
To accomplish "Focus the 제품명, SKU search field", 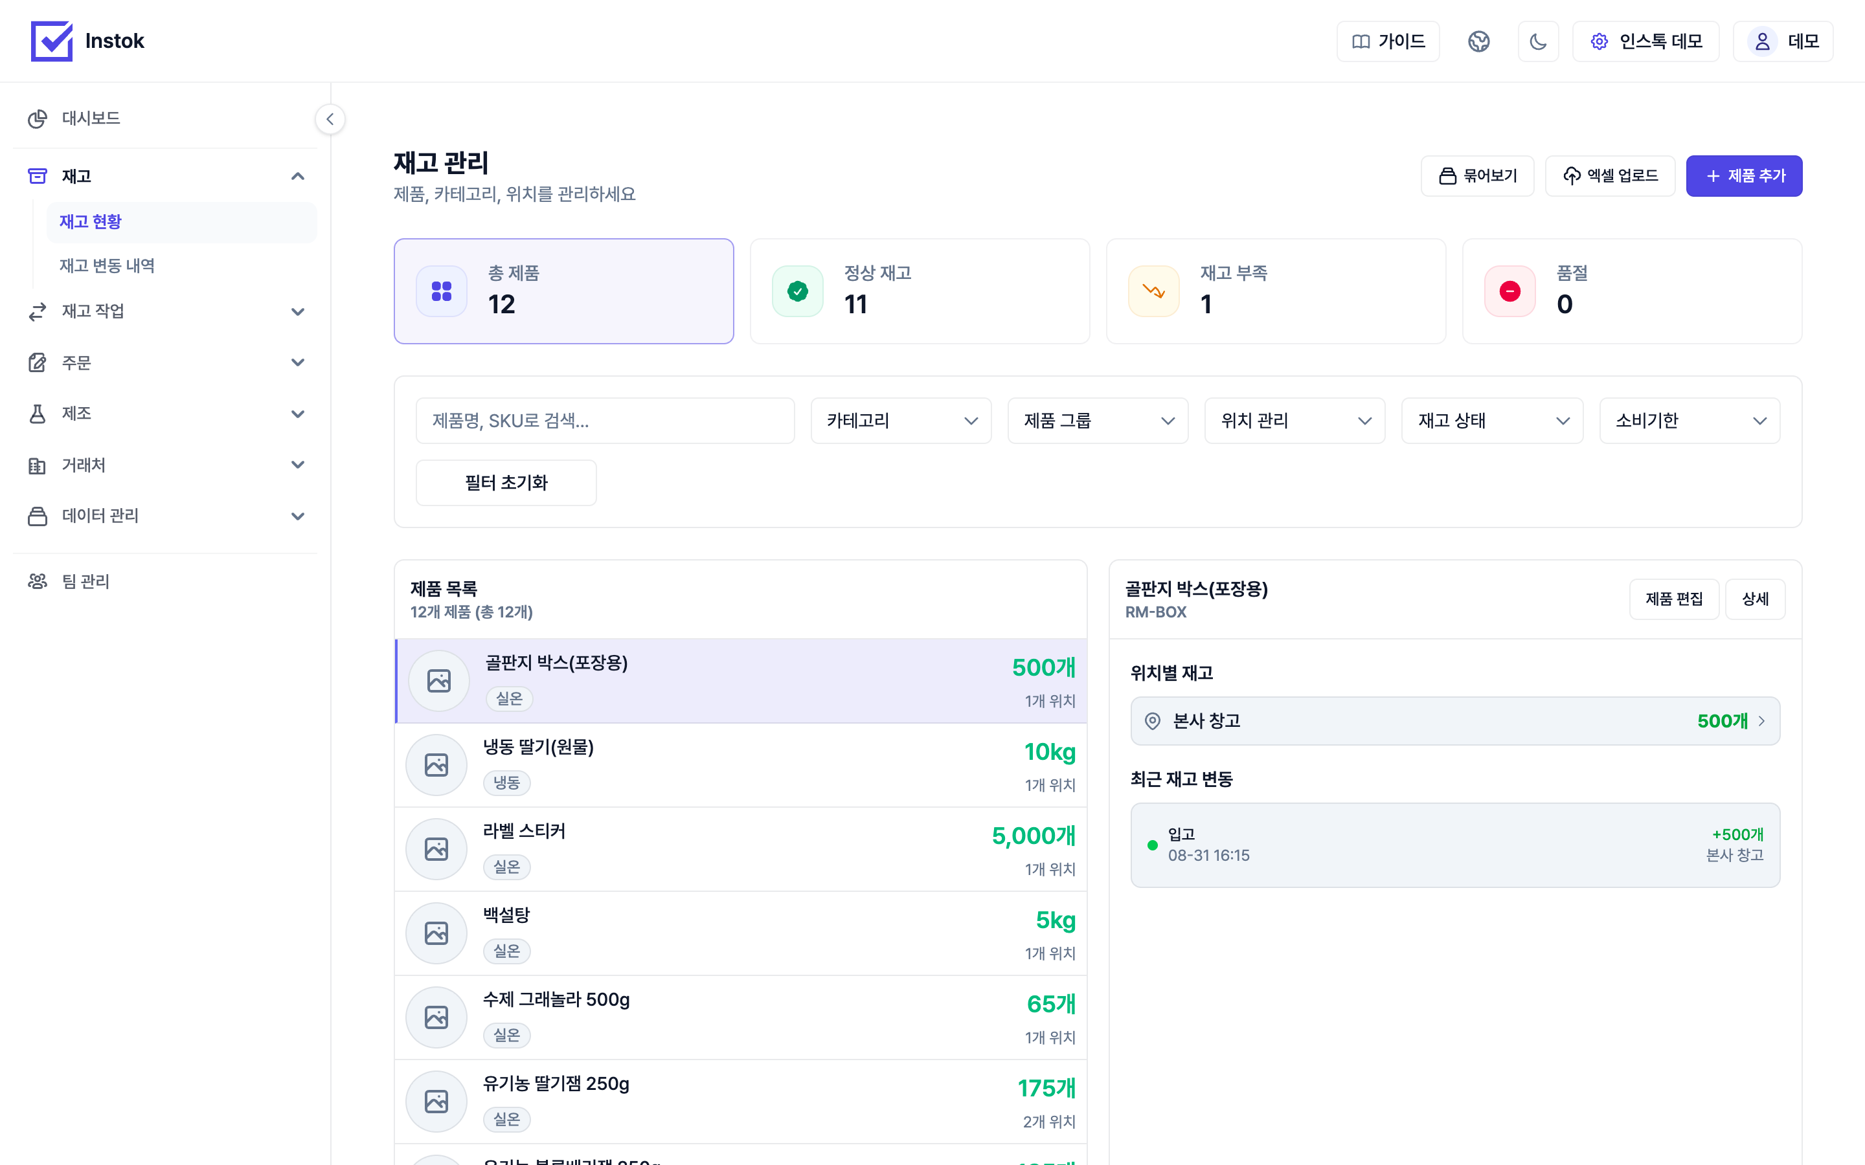I will click(x=605, y=421).
